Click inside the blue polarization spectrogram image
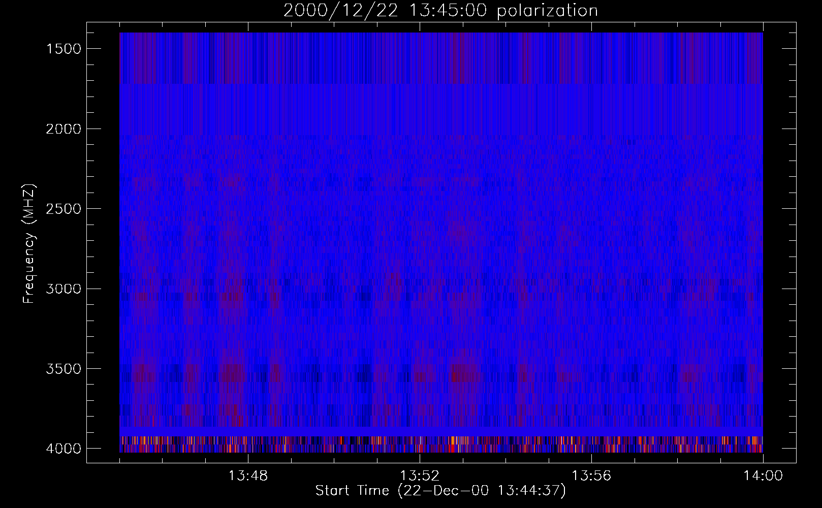The height and width of the screenshot is (508, 822). click(x=441, y=242)
